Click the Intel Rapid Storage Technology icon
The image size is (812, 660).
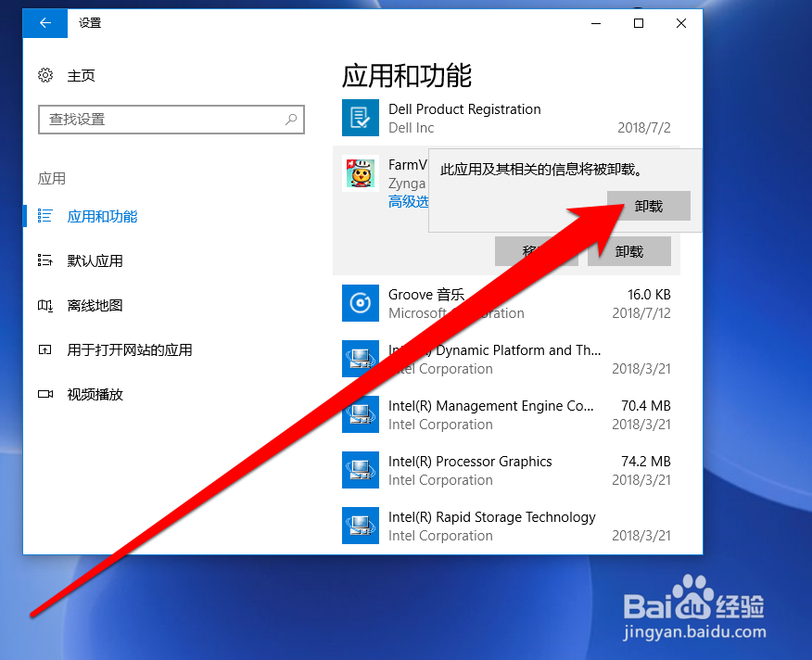(x=361, y=526)
